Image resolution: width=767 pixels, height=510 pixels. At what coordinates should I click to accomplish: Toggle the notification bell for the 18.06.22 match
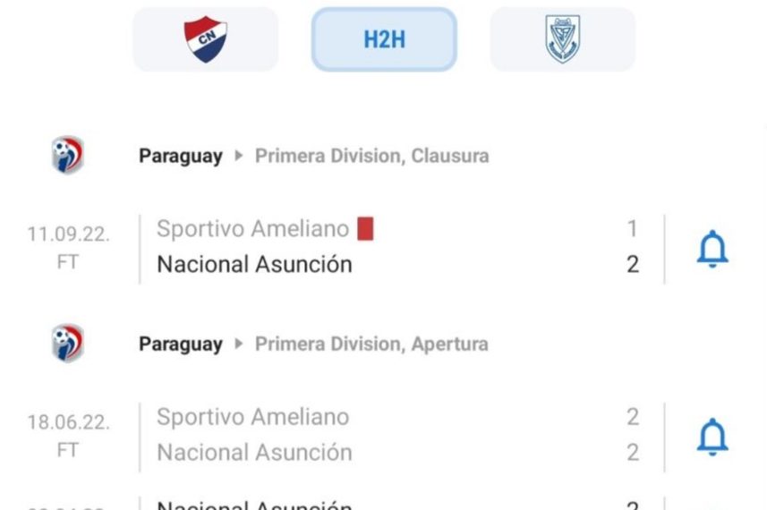pos(712,437)
